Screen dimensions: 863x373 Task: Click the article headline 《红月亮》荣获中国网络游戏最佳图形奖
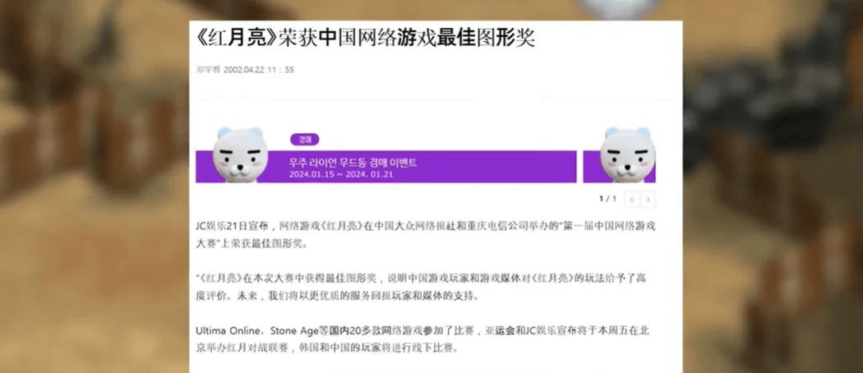[366, 38]
